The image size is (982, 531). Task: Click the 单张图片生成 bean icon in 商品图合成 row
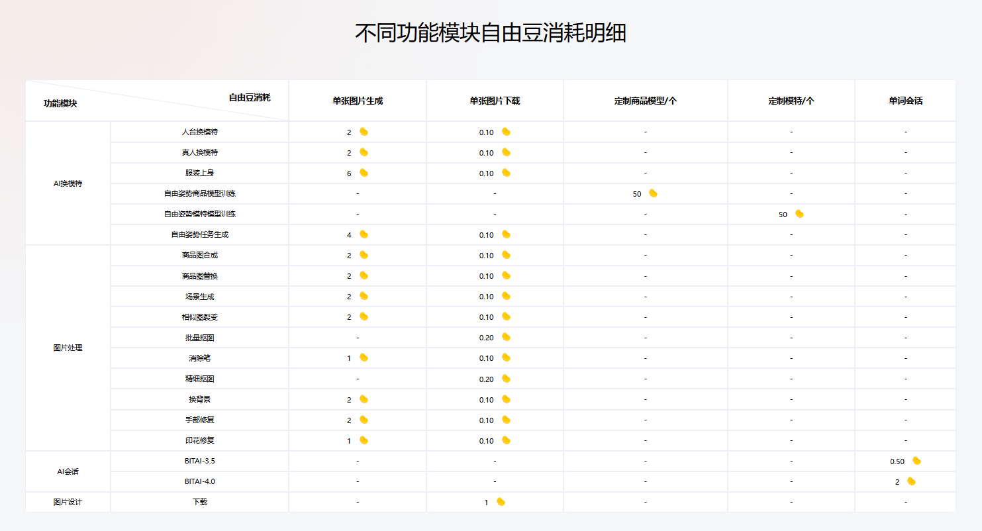(x=364, y=255)
